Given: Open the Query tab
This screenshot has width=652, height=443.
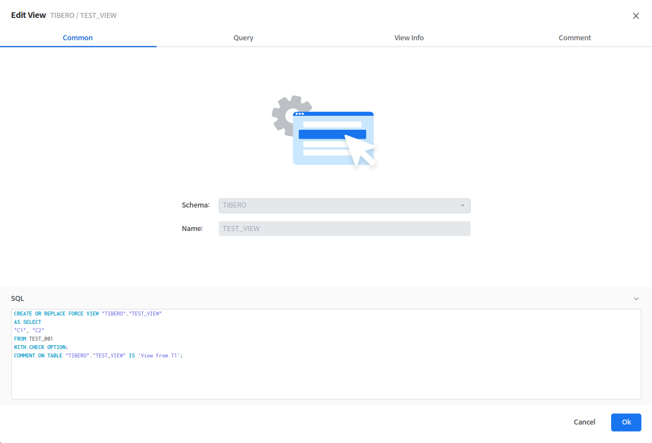Looking at the screenshot, I should point(243,38).
